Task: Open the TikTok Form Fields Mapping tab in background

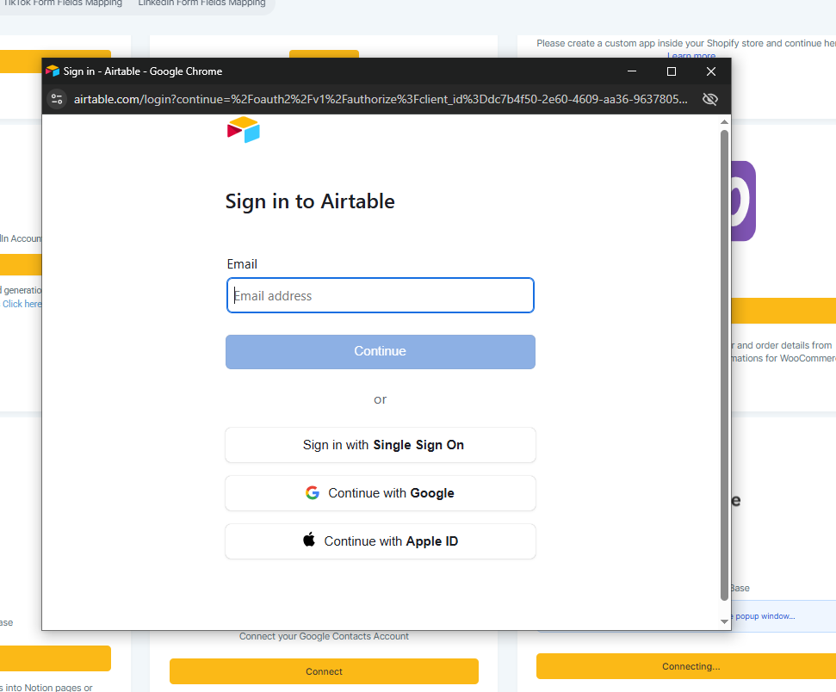Action: [x=63, y=3]
